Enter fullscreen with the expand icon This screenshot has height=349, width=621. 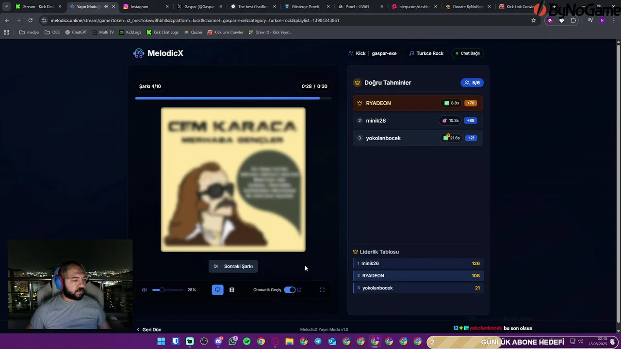[x=322, y=290]
